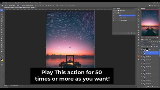Open the Lighten blend mode dropdown

tap(146, 44)
